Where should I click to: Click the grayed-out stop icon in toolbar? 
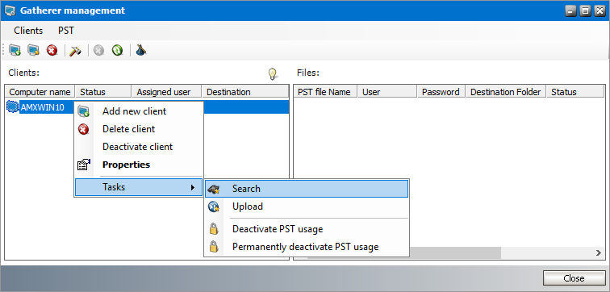pos(98,50)
